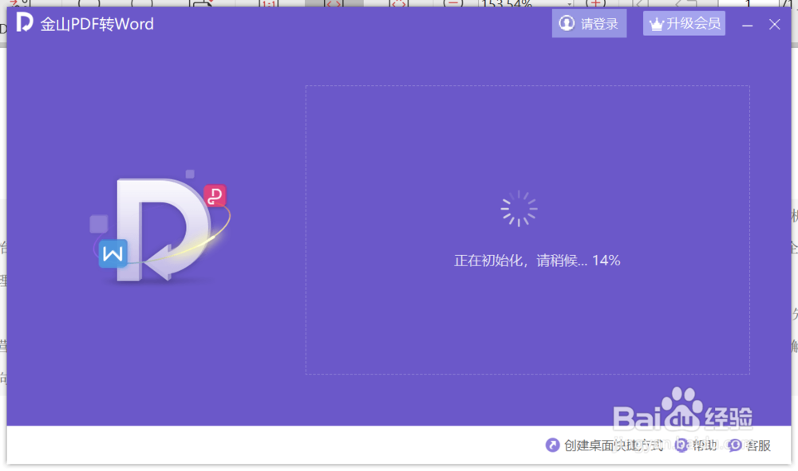Click the 正在初始化 14% progress text
The image size is (798, 471).
point(536,260)
